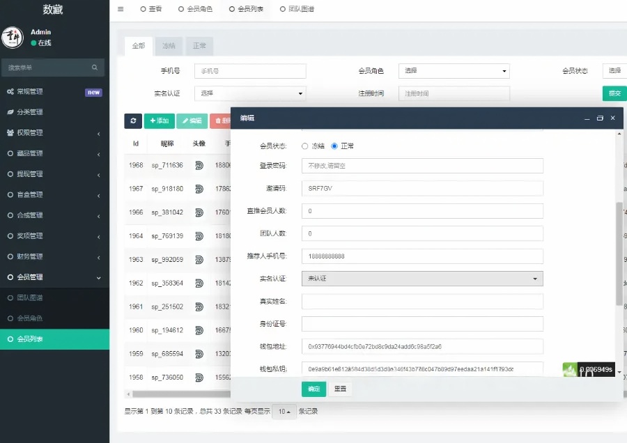Minimize the 编辑 dialog window

pyautogui.click(x=586, y=118)
